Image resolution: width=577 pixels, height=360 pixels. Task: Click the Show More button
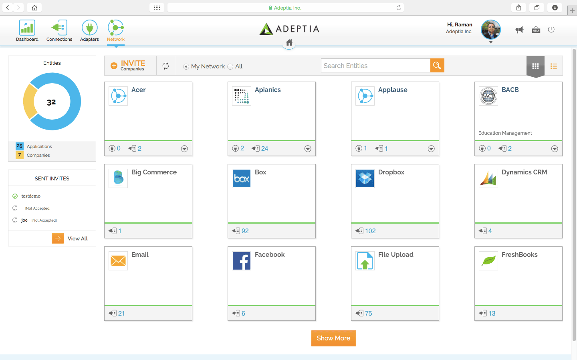[x=333, y=338]
